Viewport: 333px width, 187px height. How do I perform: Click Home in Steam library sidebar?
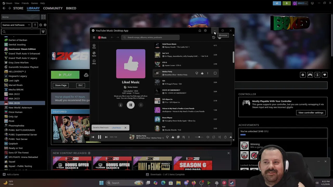click(20, 17)
